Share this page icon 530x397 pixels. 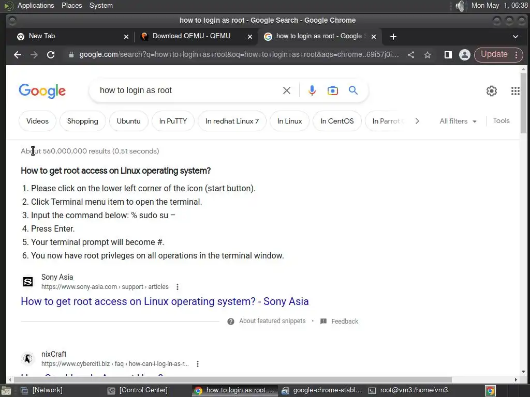click(x=410, y=55)
